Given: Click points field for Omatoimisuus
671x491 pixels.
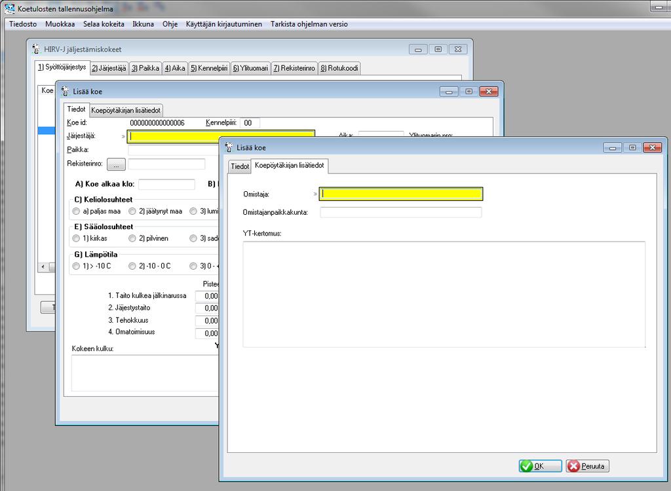Looking at the screenshot, I should click(x=207, y=333).
